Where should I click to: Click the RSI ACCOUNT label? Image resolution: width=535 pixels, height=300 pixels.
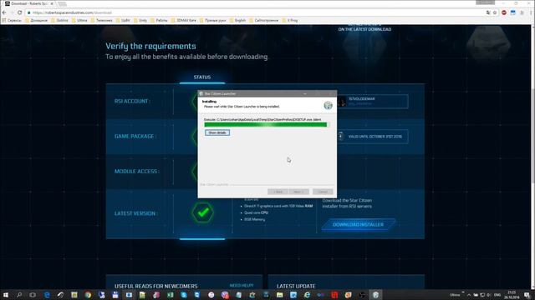coord(132,102)
